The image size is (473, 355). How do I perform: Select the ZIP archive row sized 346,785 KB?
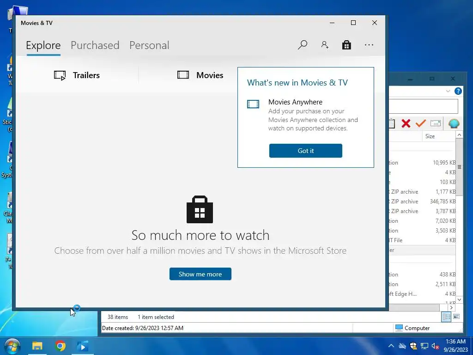(422, 202)
